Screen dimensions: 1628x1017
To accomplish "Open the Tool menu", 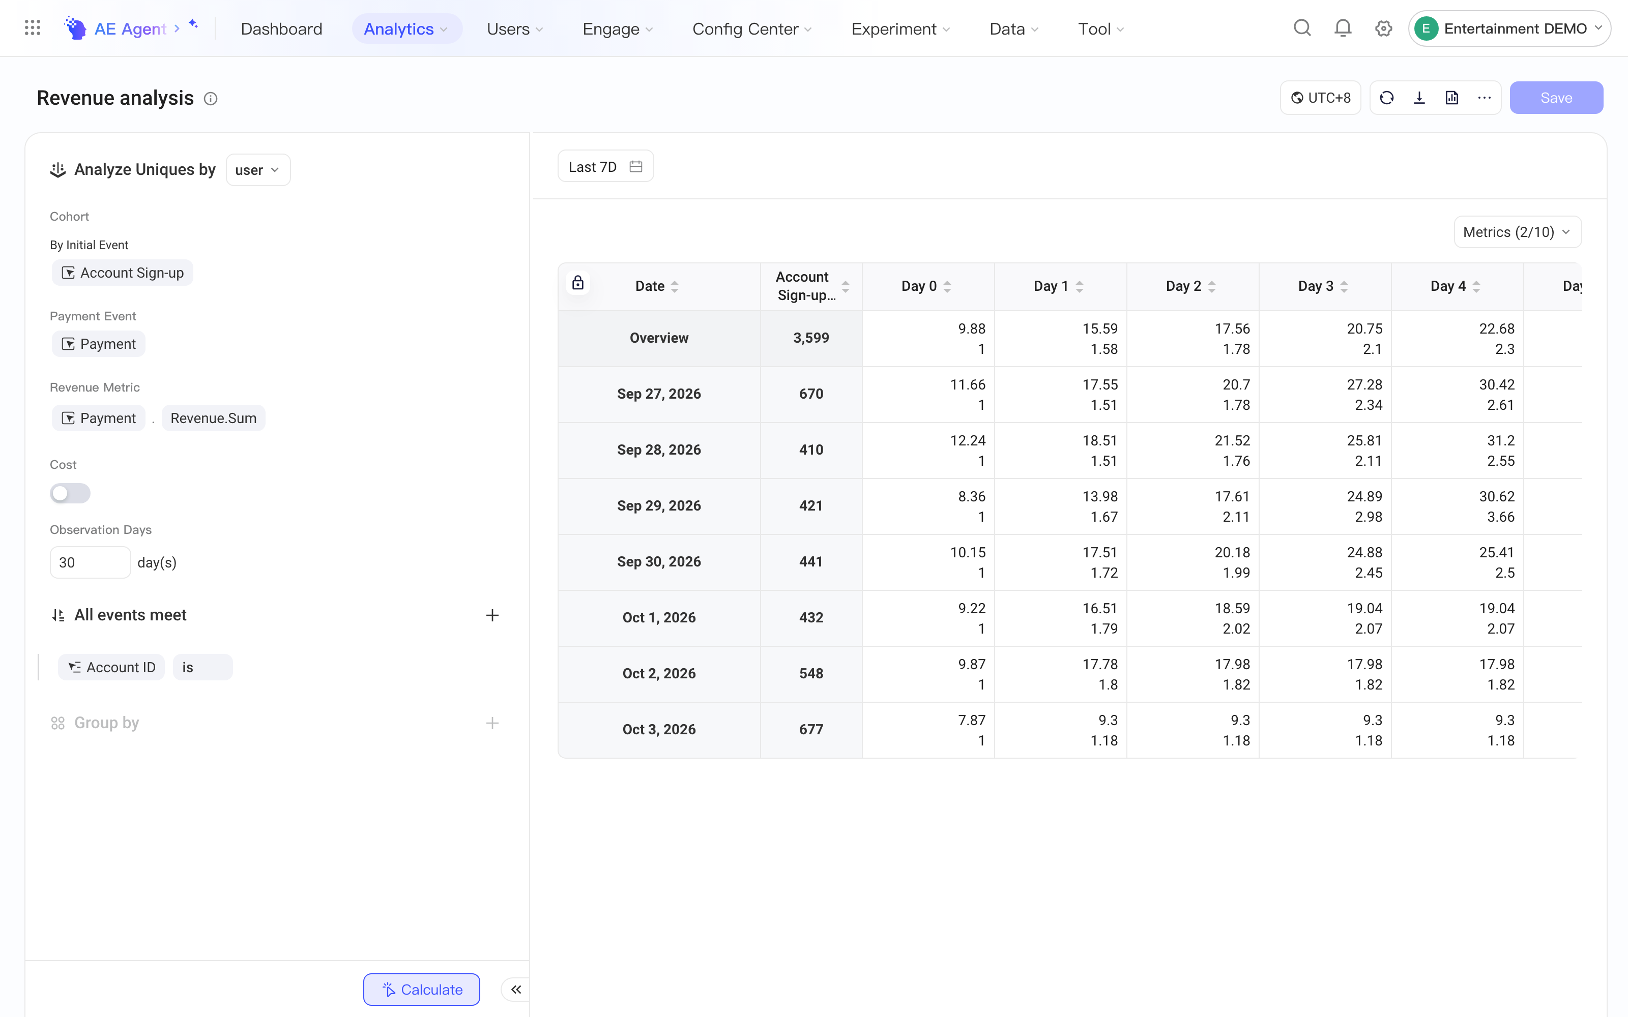I will [x=1101, y=29].
